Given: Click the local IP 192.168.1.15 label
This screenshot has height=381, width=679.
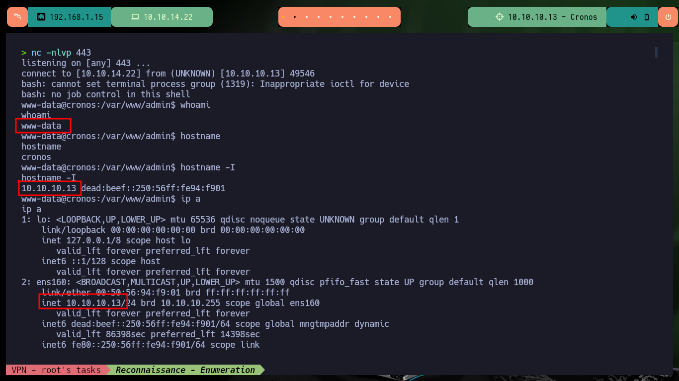Looking at the screenshot, I should [x=77, y=17].
